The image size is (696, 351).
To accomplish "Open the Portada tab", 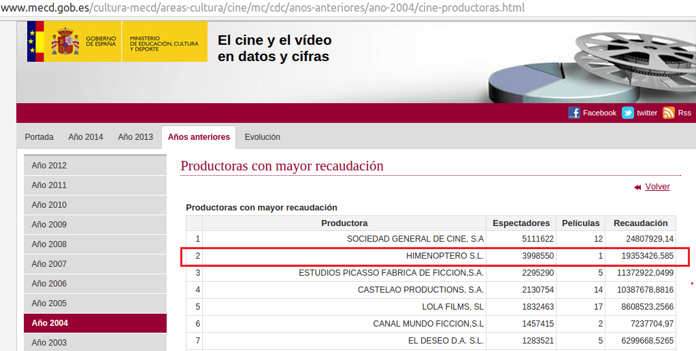I will pyautogui.click(x=39, y=137).
